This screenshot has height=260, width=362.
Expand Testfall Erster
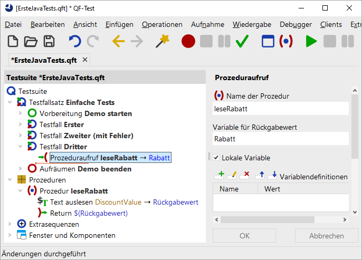tap(20, 124)
